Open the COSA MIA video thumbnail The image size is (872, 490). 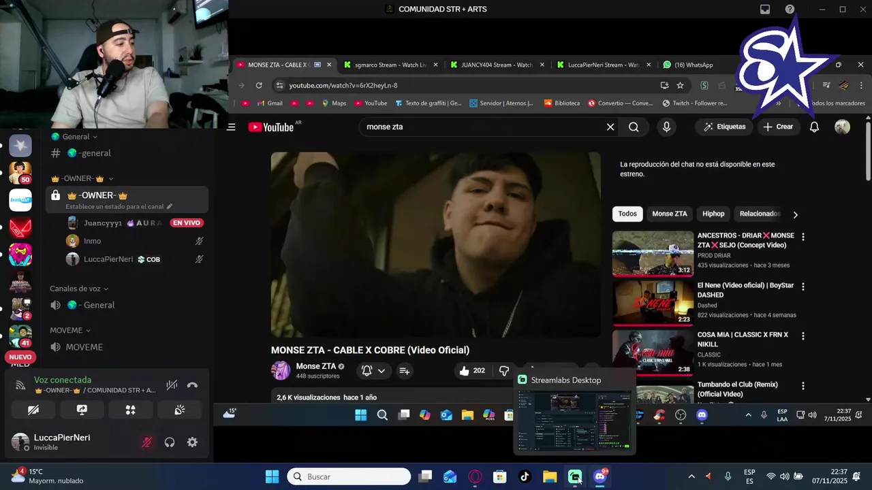[653, 353]
